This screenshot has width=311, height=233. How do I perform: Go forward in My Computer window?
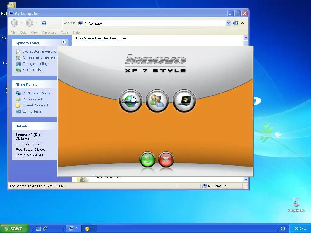point(29,23)
